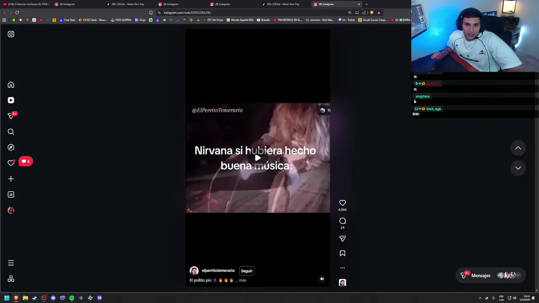This screenshot has height=303, width=539.
Task: Open File Explorer from taskbar
Action: (x=25, y=298)
